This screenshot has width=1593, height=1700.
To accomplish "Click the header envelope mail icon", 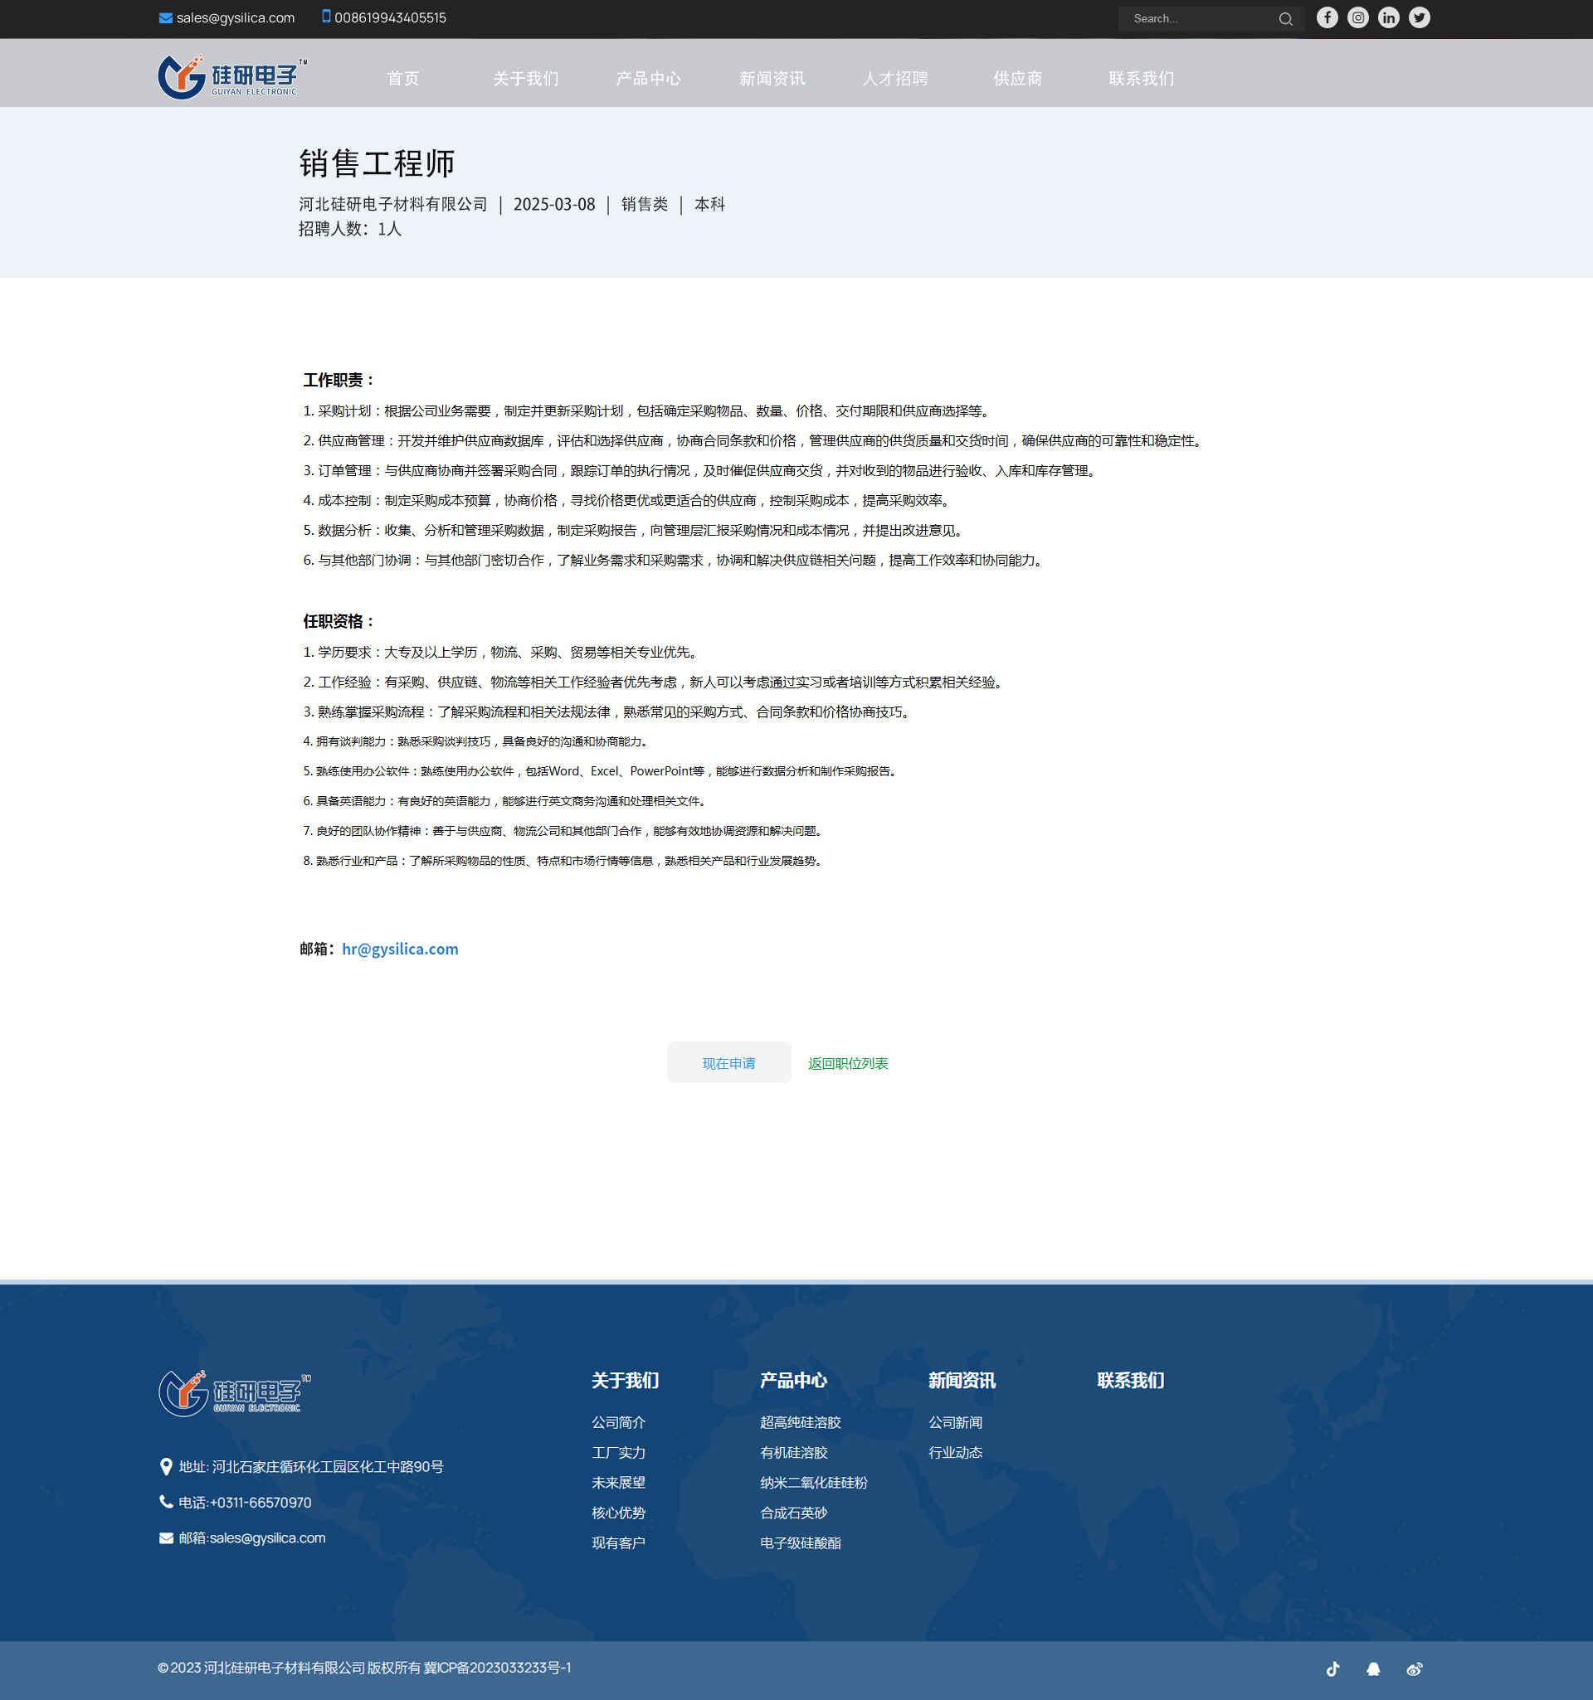I will tap(166, 18).
